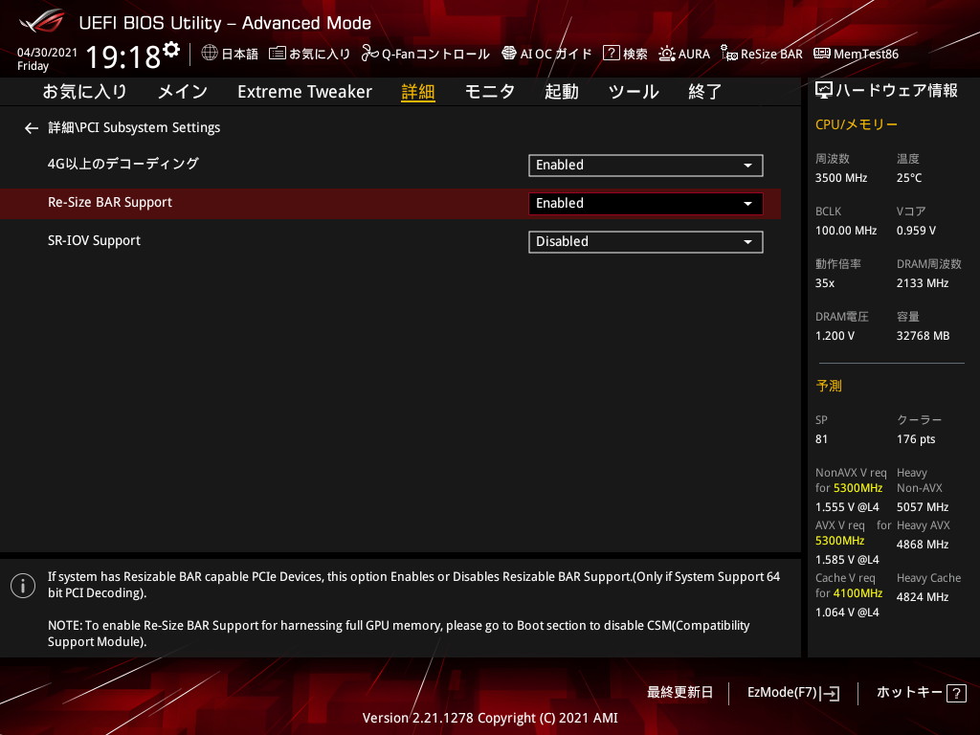Open the モニタ tab
This screenshot has width=980, height=735.
[490, 92]
